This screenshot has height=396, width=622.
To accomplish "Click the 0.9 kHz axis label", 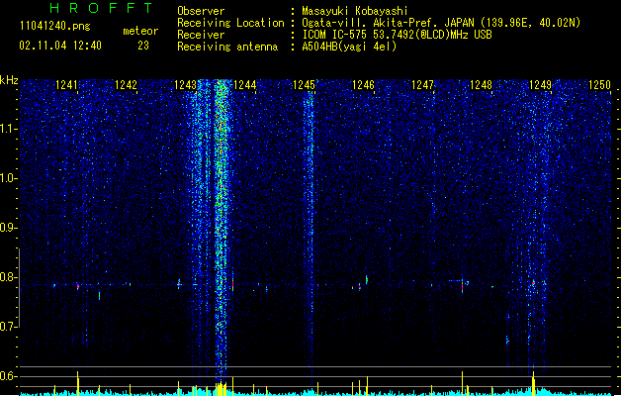I will pos(9,228).
